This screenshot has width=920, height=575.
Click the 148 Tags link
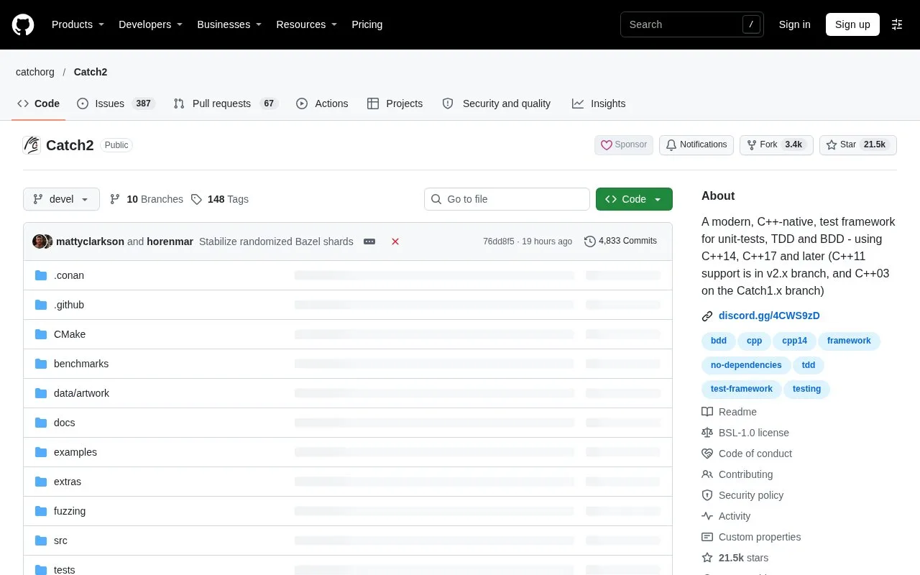point(220,199)
